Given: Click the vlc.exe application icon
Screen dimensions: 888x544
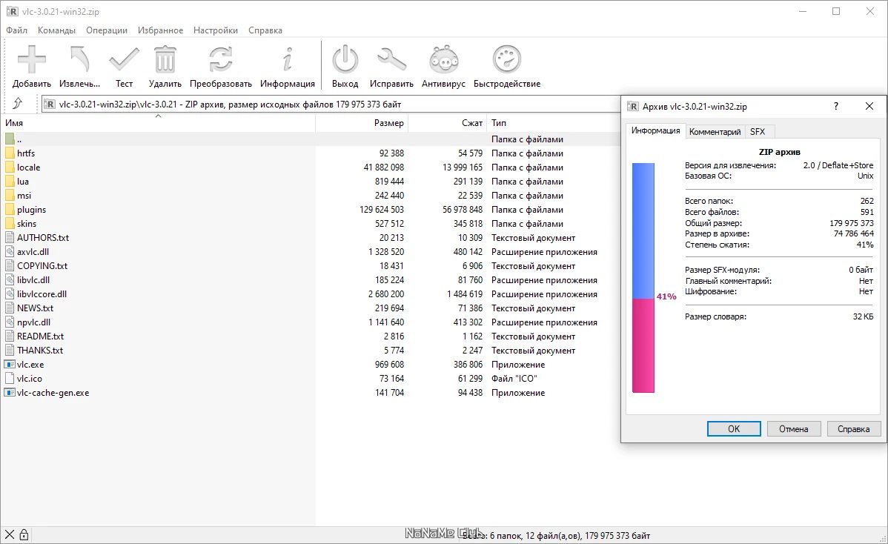Looking at the screenshot, I should tap(10, 365).
